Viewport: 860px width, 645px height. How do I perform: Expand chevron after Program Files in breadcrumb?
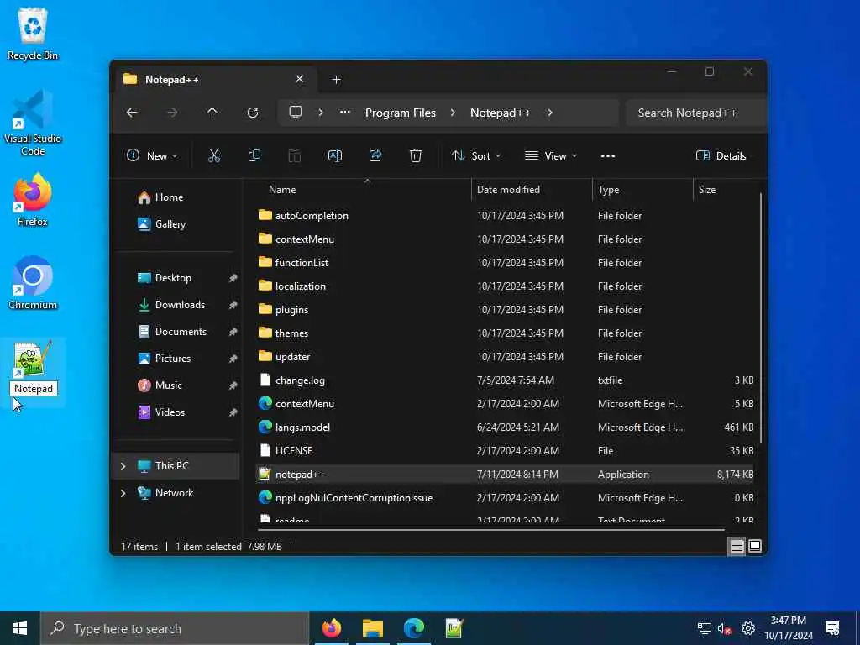[453, 113]
